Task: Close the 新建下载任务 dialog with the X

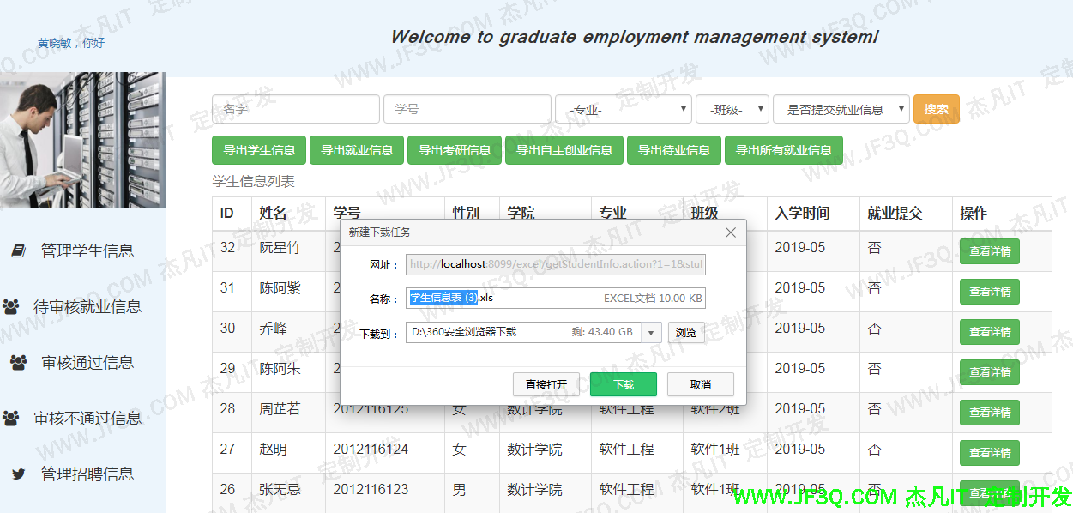Action: (x=730, y=232)
